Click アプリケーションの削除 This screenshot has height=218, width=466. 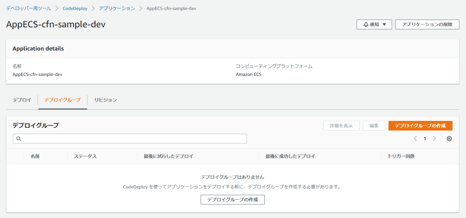(x=427, y=24)
